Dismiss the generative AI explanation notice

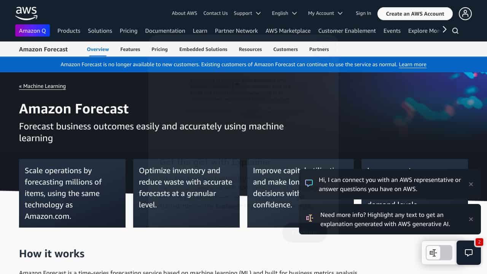(x=471, y=219)
